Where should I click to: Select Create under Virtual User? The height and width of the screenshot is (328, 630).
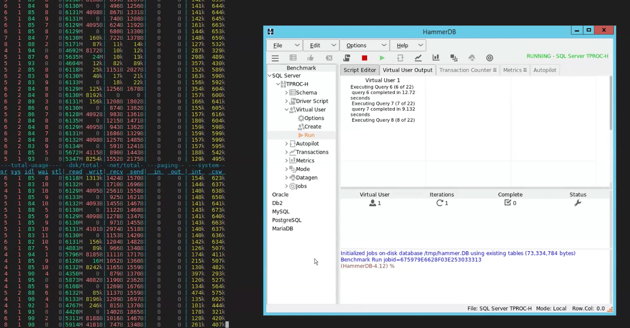[313, 127]
